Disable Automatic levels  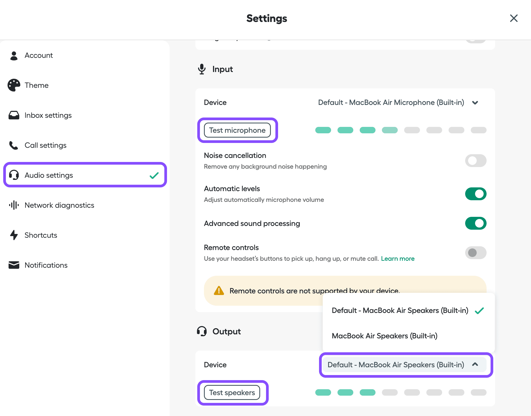click(476, 194)
